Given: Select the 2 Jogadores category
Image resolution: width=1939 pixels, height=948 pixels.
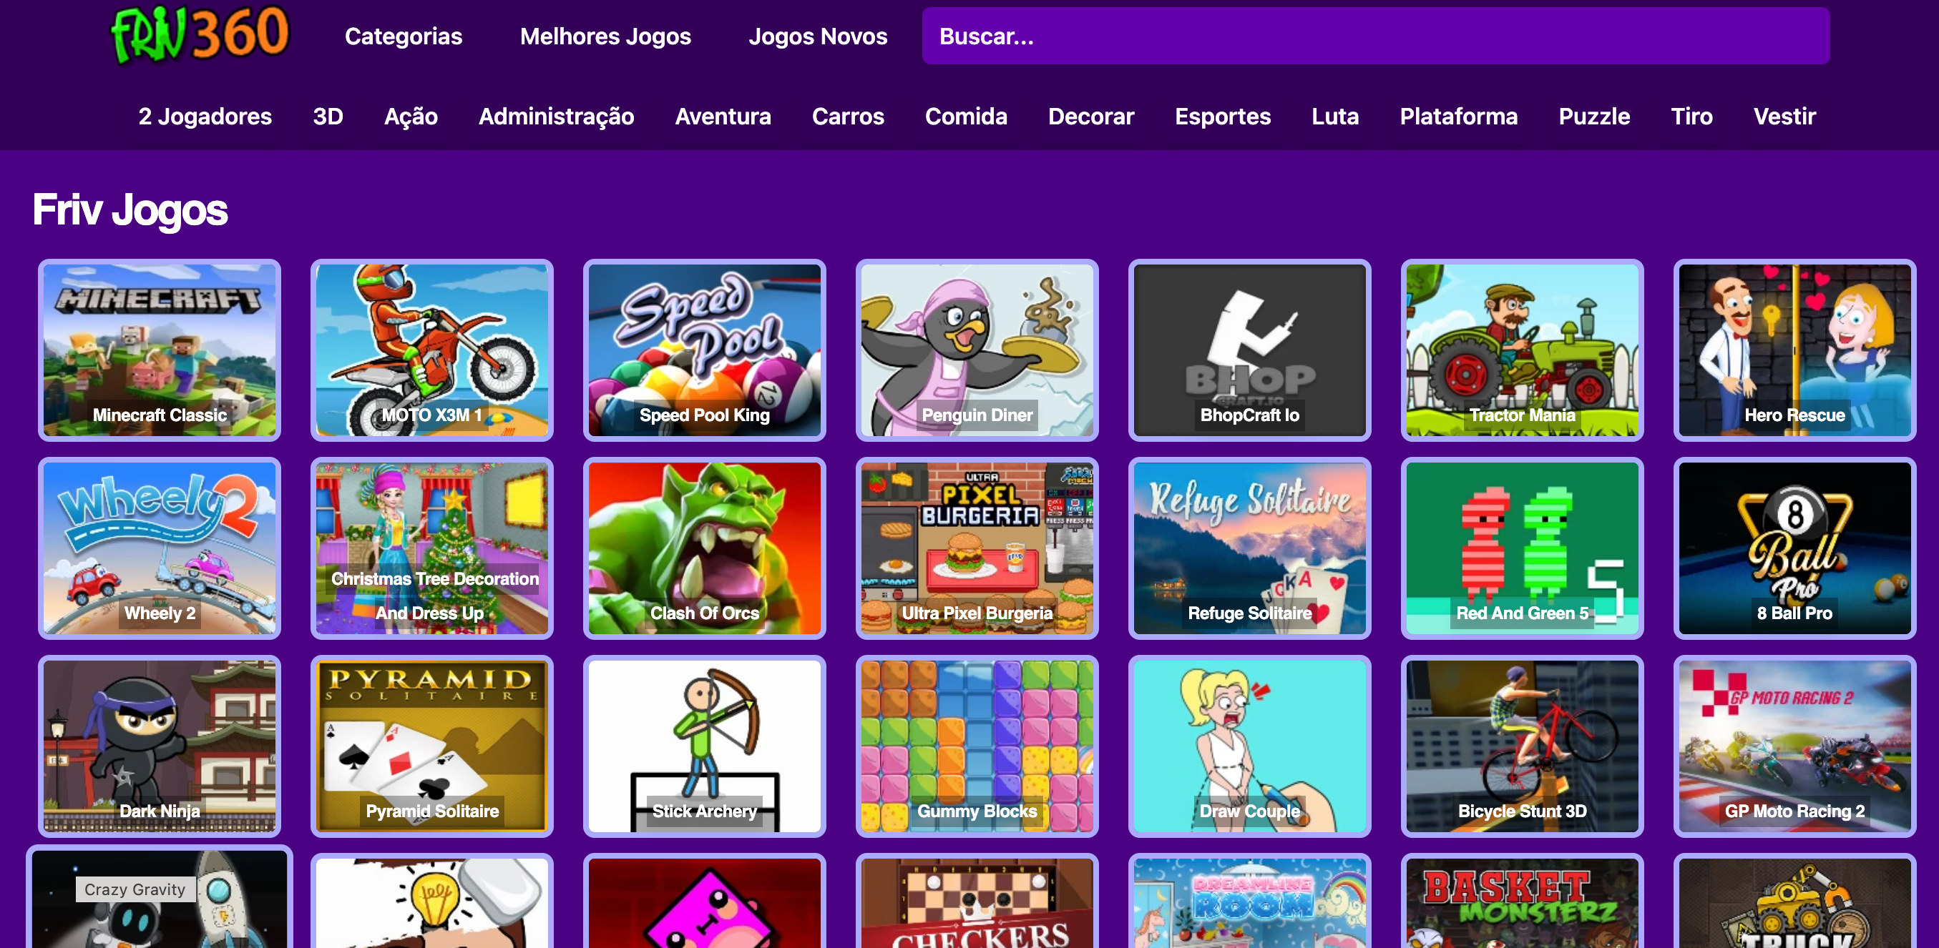Looking at the screenshot, I should (204, 117).
